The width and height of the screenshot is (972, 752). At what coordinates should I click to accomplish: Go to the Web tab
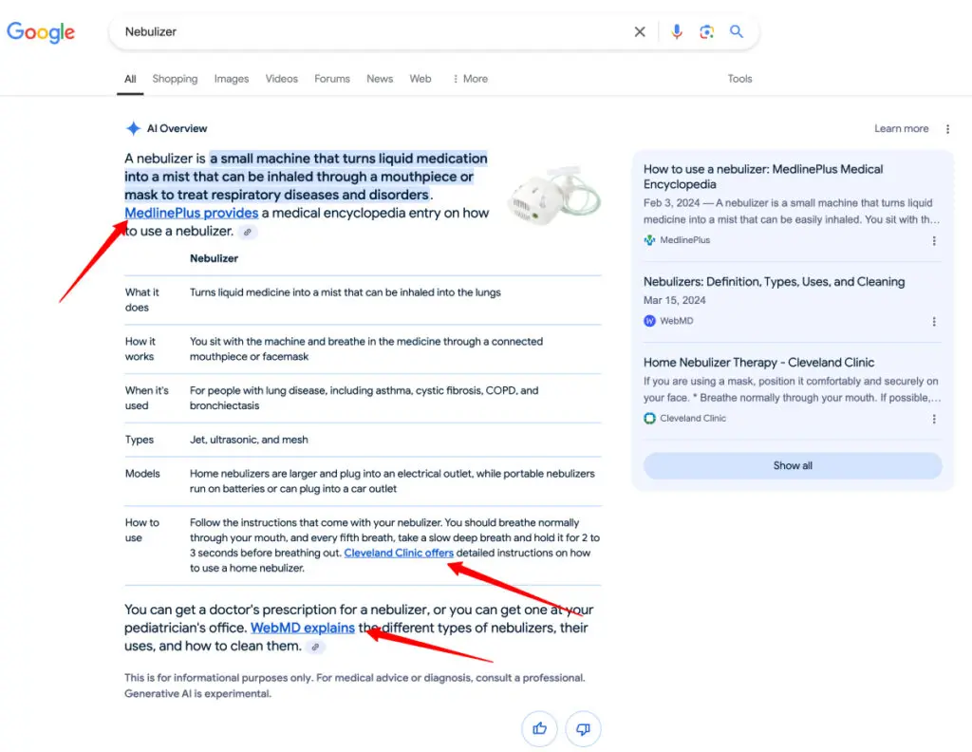[x=421, y=79]
